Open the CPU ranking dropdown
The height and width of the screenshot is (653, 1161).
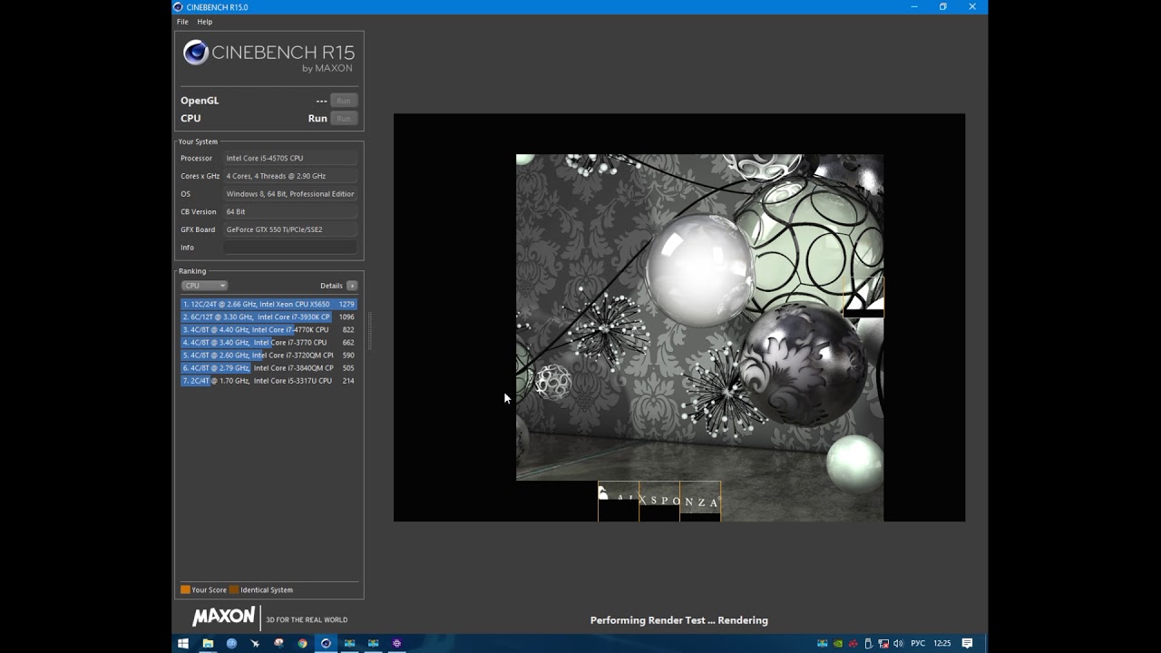[x=204, y=286]
